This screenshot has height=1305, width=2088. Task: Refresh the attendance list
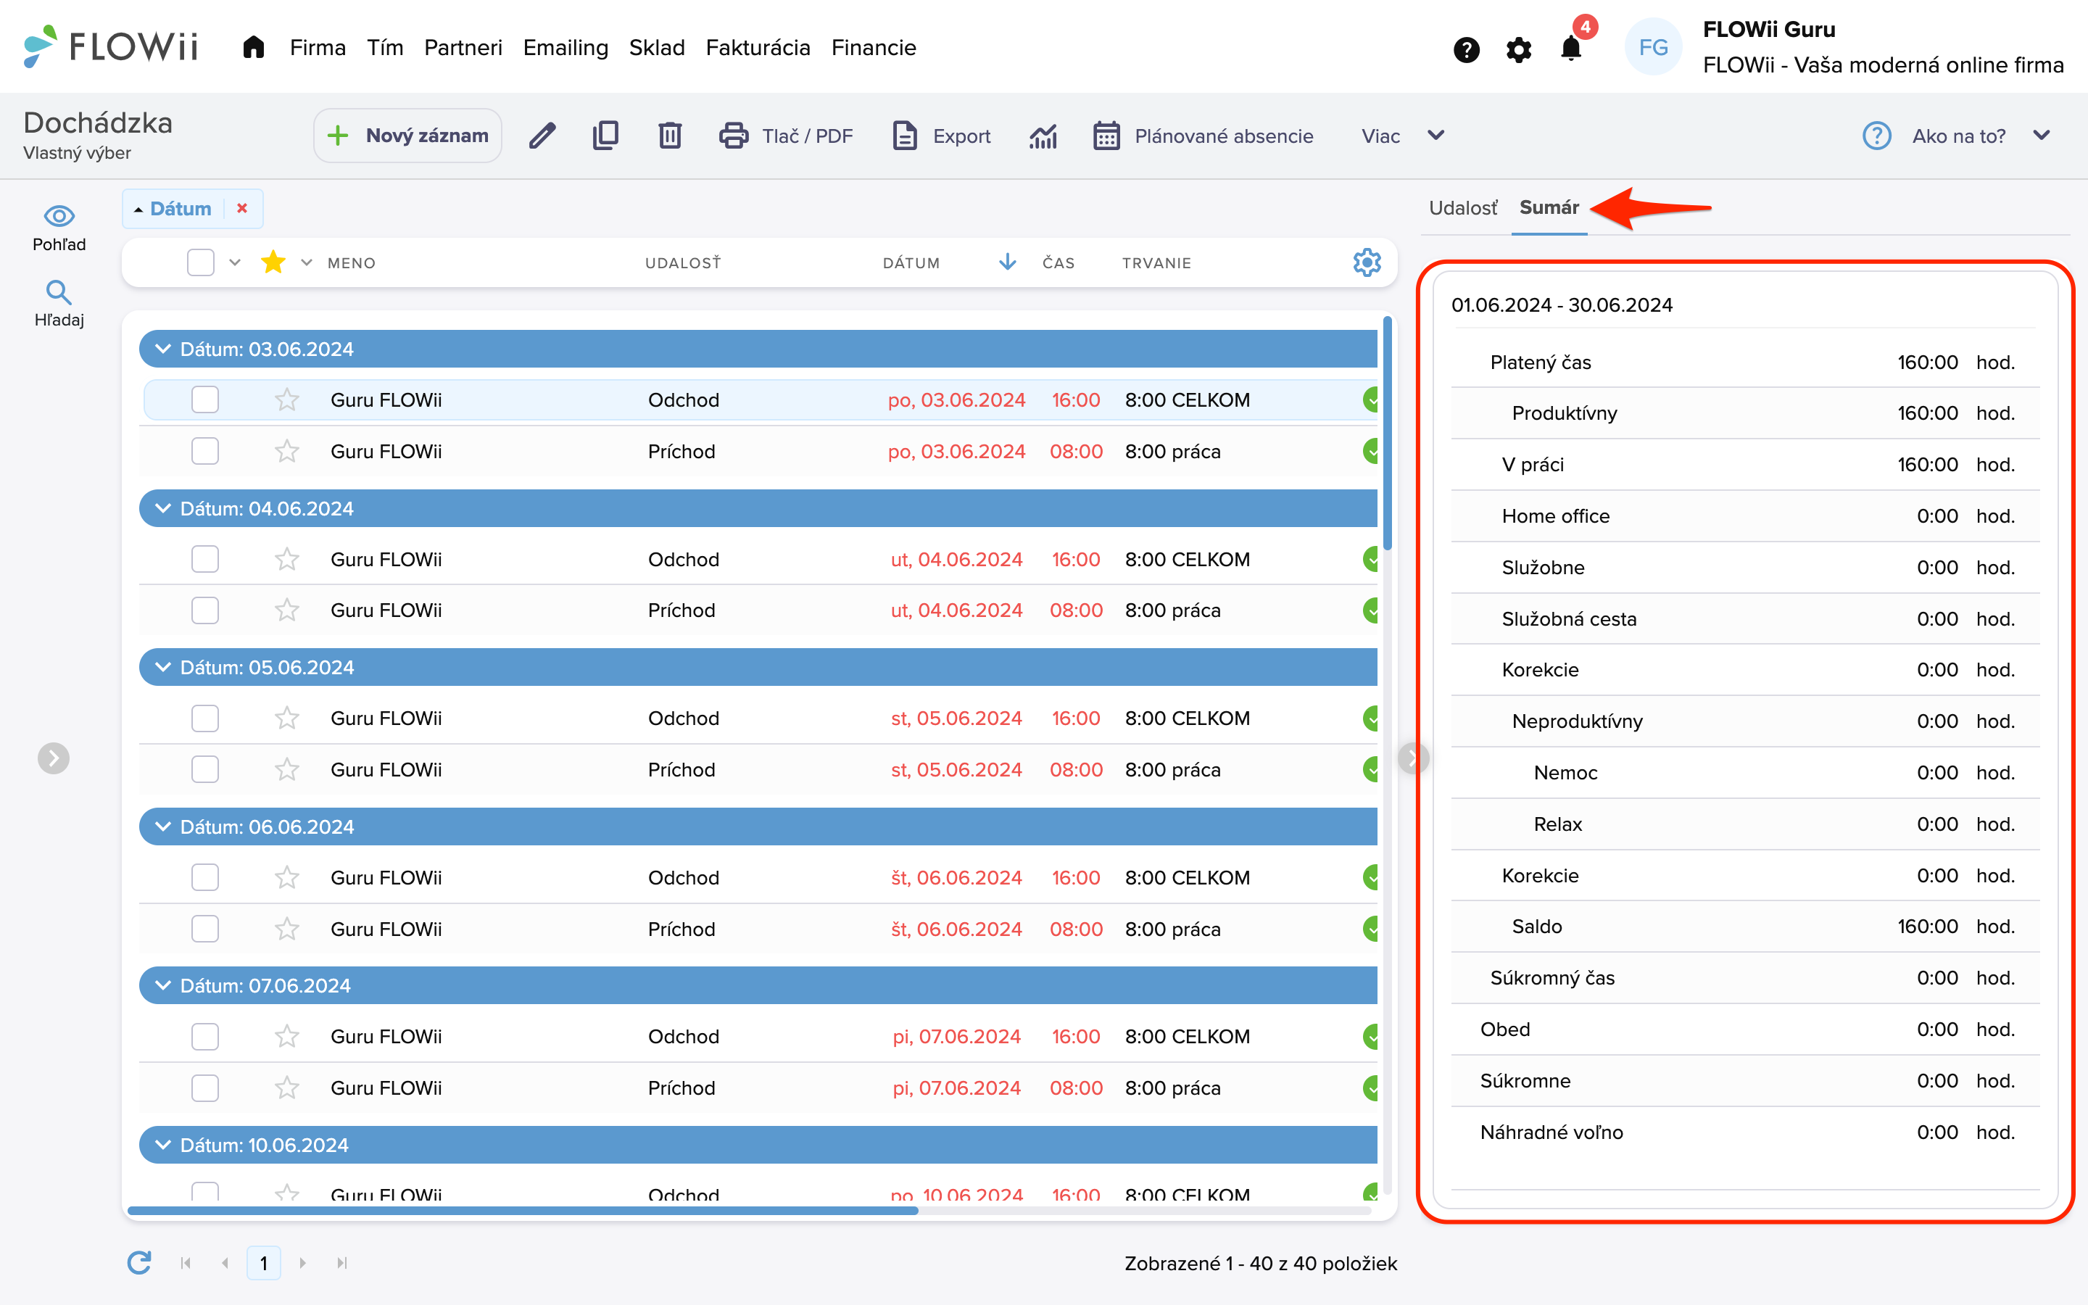coord(139,1263)
